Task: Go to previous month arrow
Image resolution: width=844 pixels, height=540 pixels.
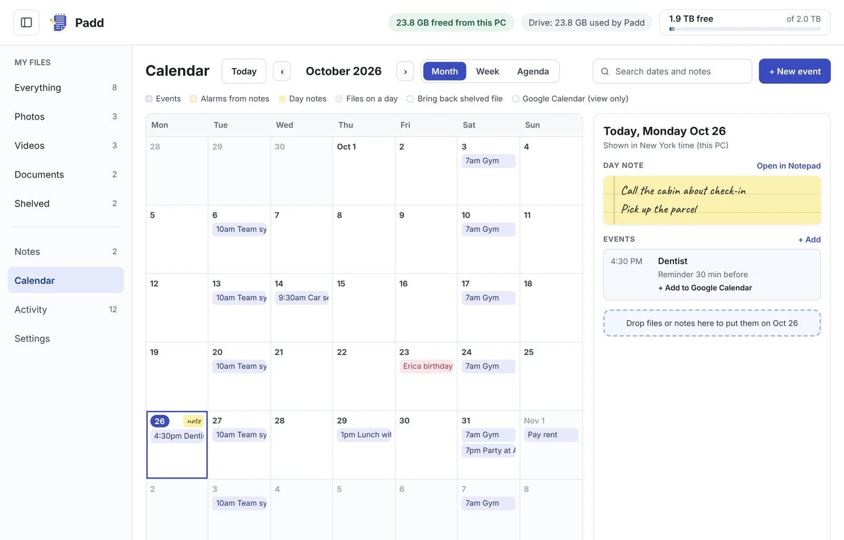Action: pyautogui.click(x=282, y=72)
